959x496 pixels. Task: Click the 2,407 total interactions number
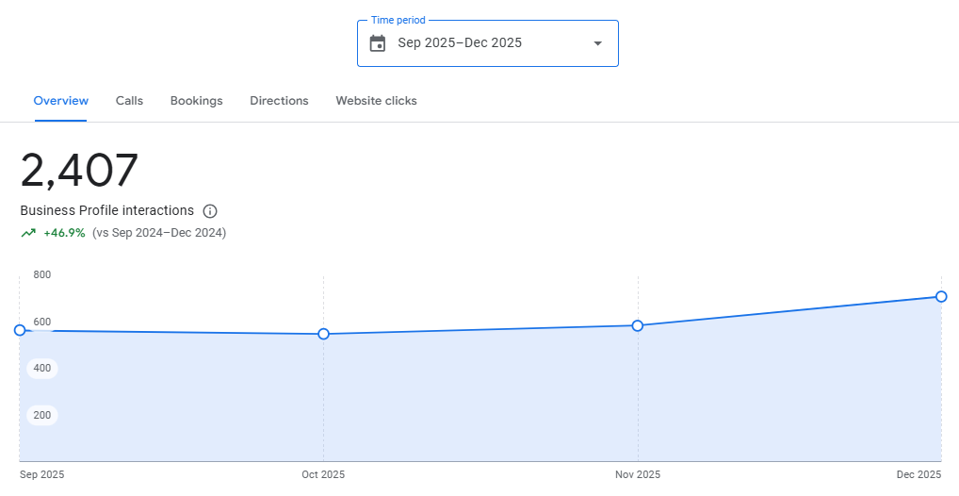pos(79,171)
